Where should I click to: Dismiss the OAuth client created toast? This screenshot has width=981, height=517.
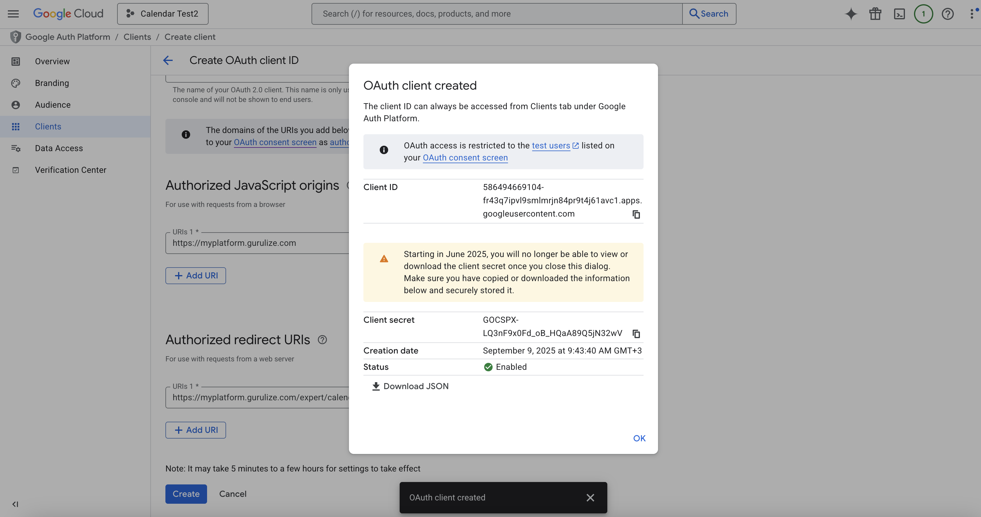tap(590, 498)
